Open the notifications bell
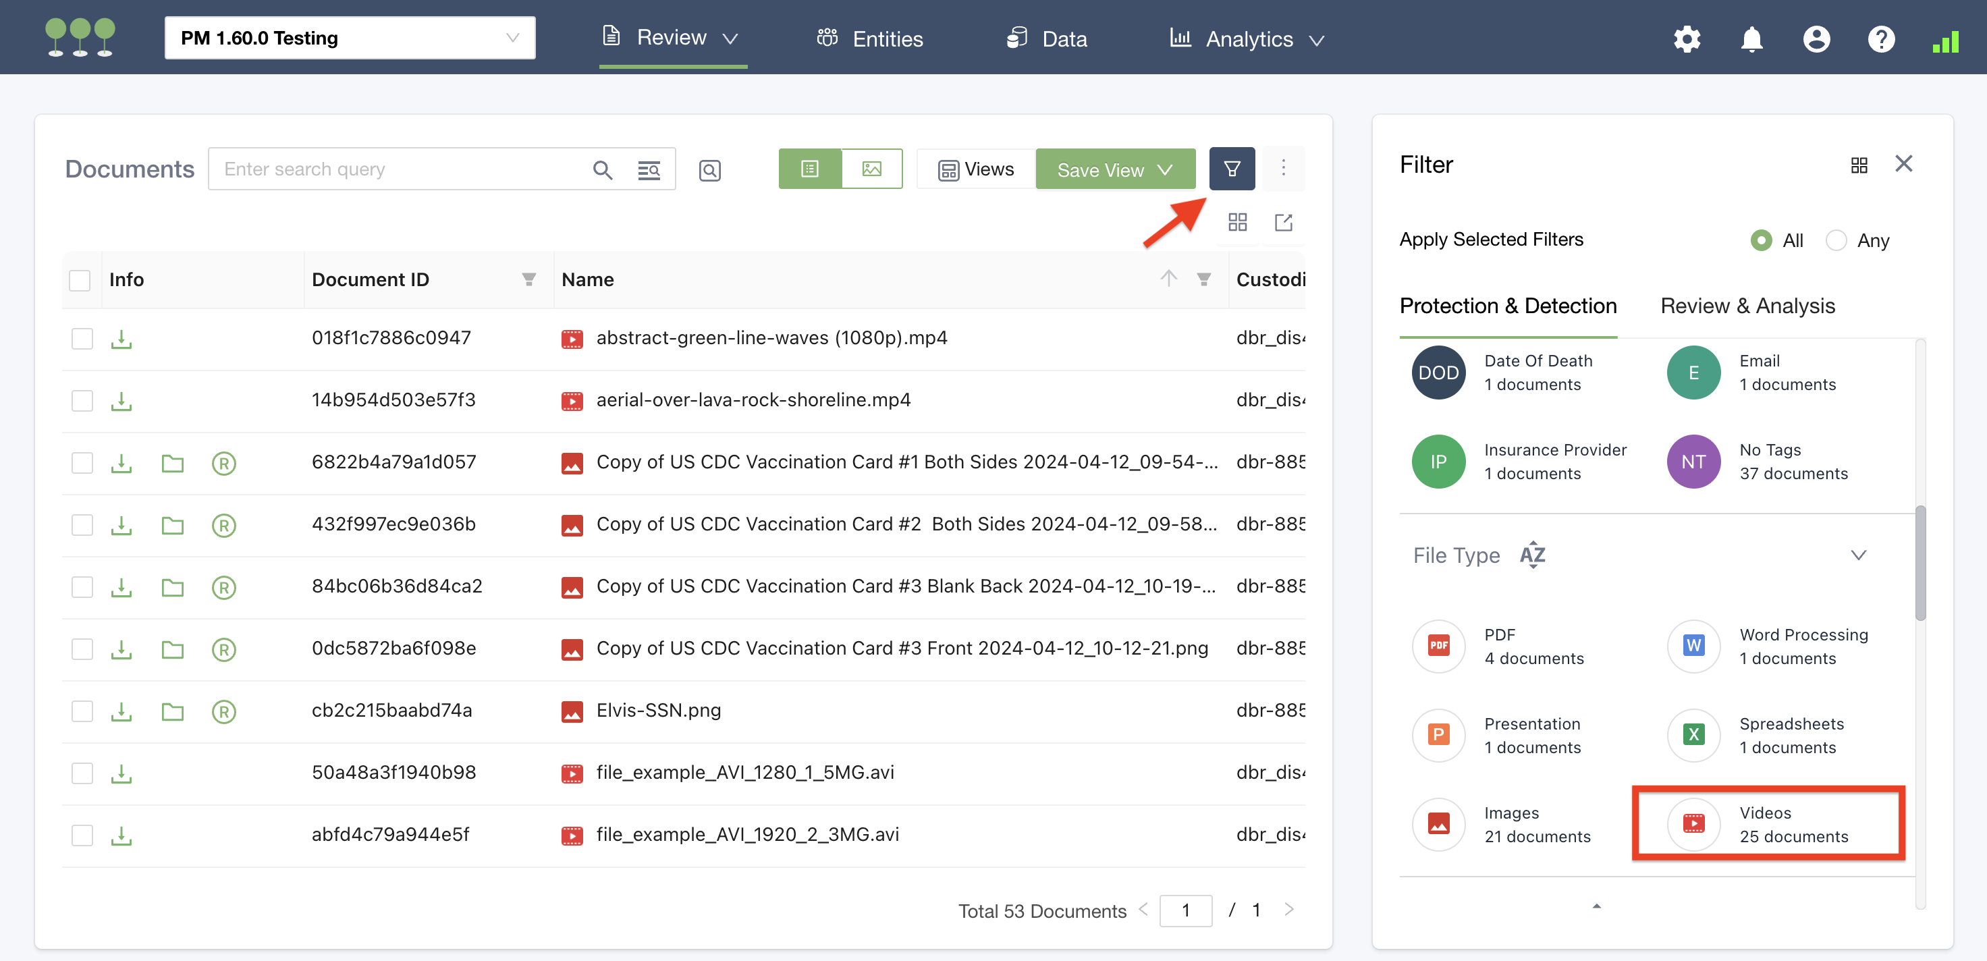1987x961 pixels. pyautogui.click(x=1751, y=38)
